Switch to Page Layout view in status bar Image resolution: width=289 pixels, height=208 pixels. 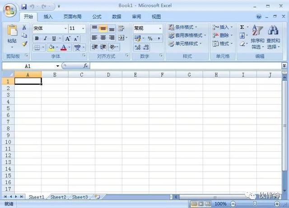point(201,204)
